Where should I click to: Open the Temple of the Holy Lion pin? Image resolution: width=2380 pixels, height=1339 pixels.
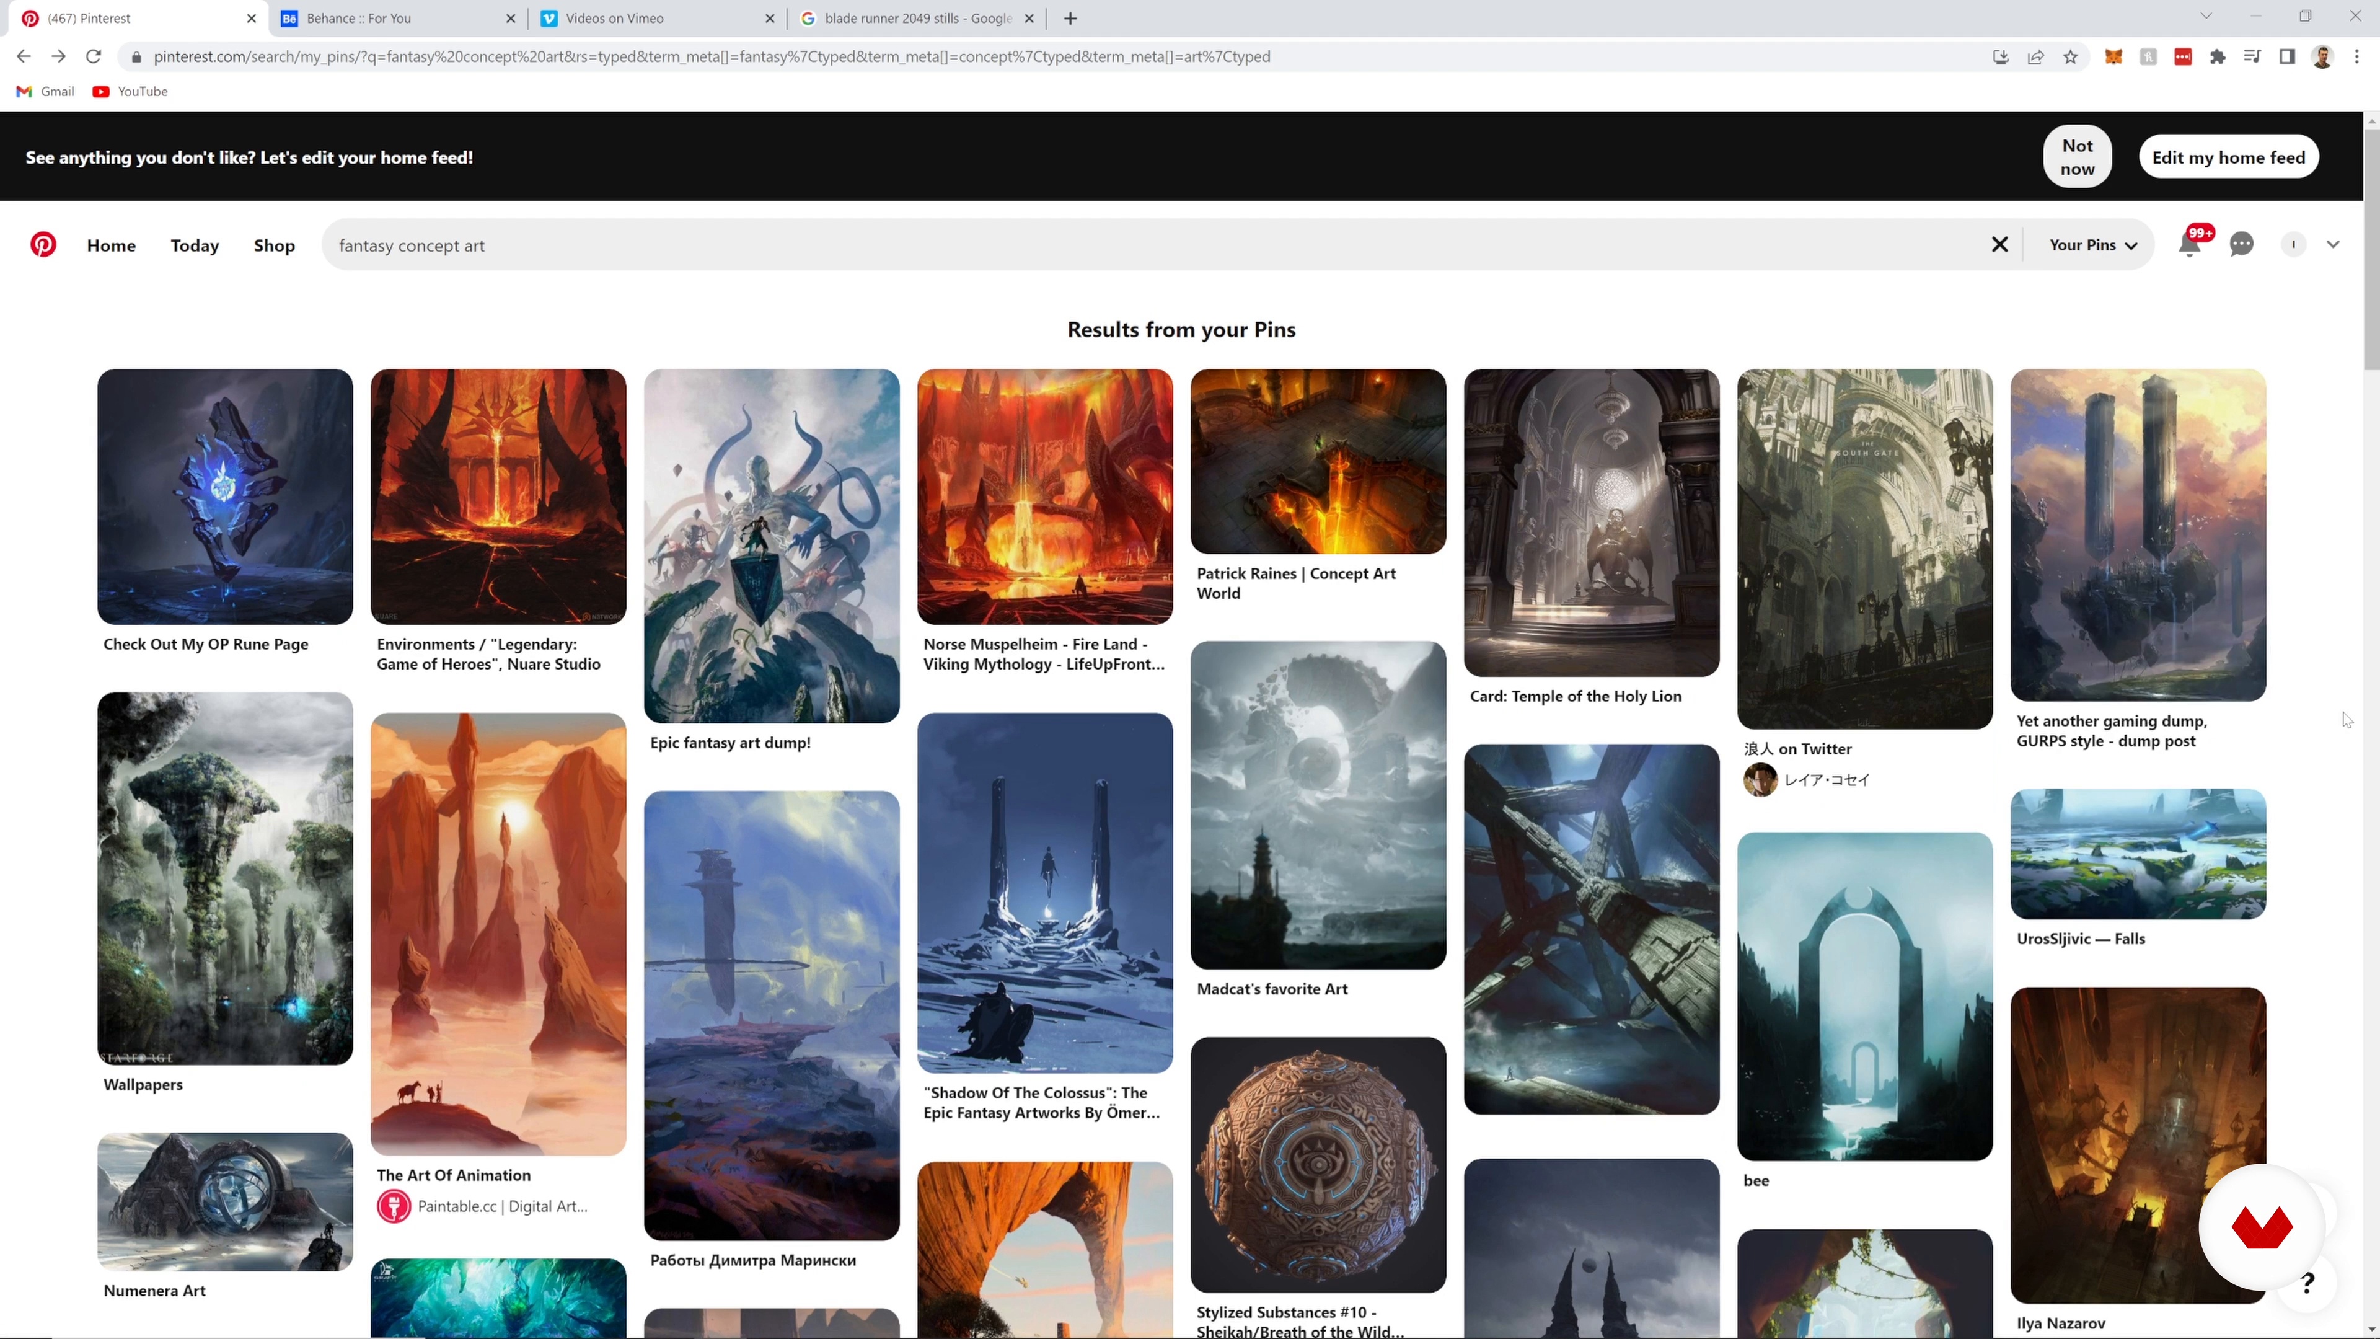1592,522
